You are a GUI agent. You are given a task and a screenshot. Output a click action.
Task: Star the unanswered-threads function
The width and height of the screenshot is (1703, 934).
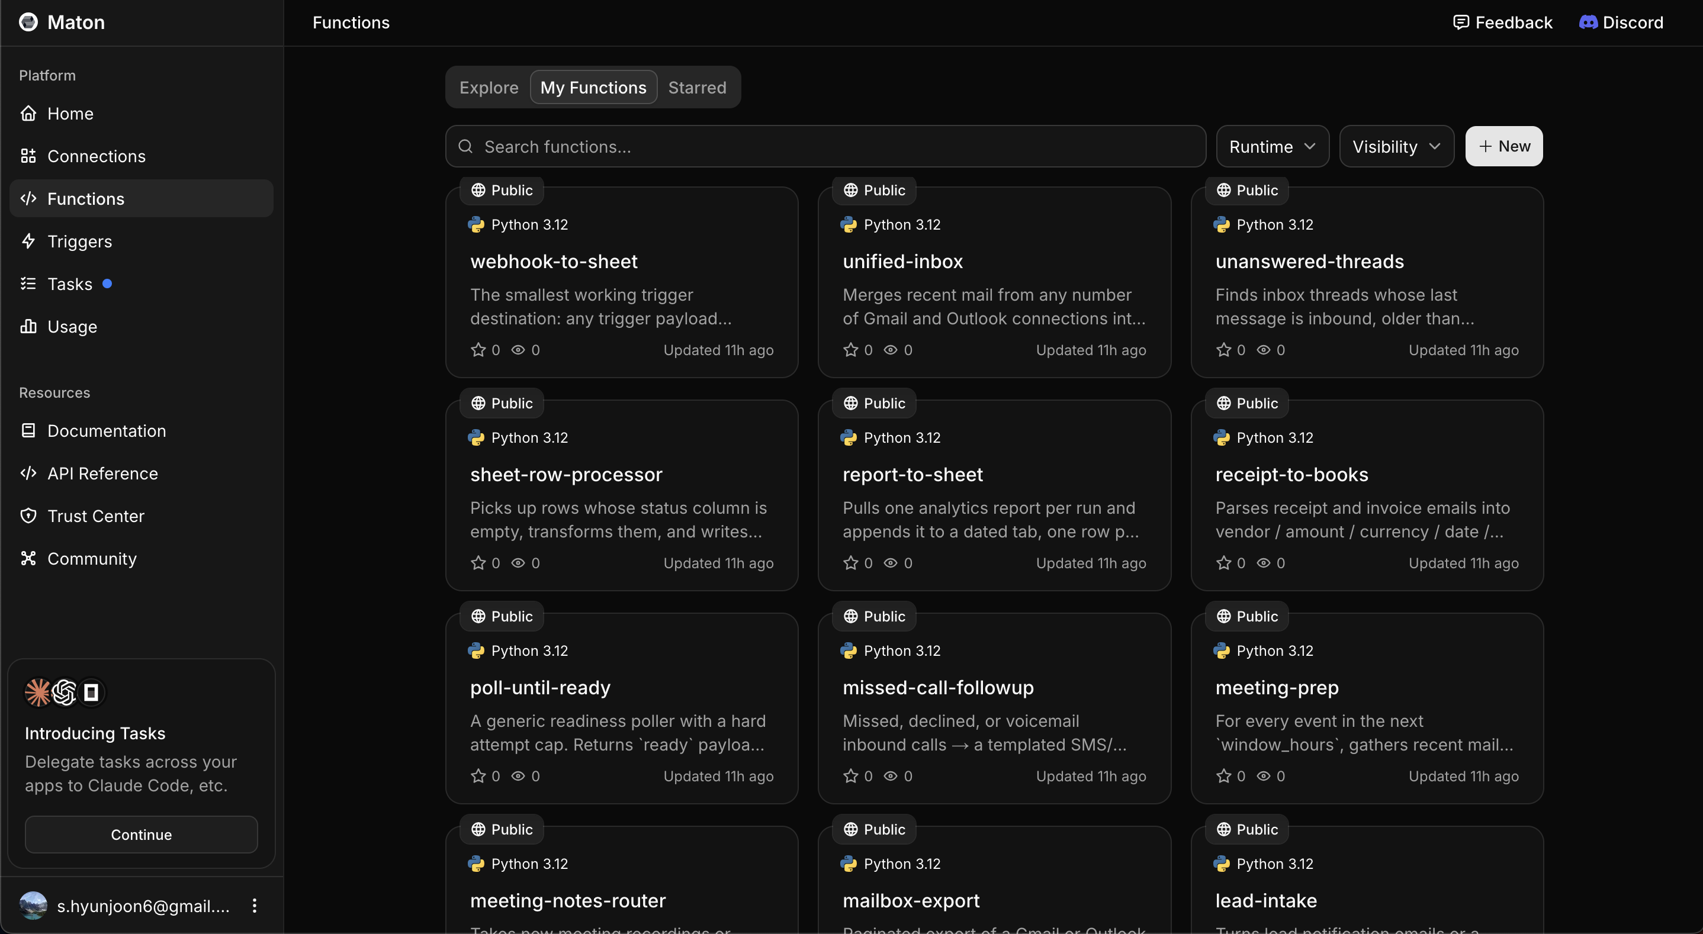click(1223, 350)
